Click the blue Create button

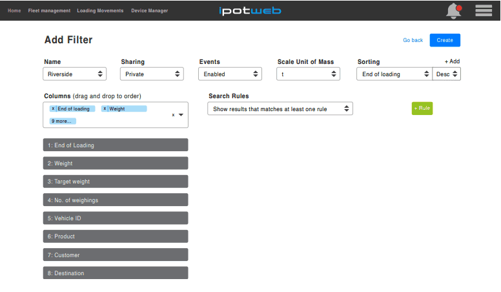coord(445,40)
